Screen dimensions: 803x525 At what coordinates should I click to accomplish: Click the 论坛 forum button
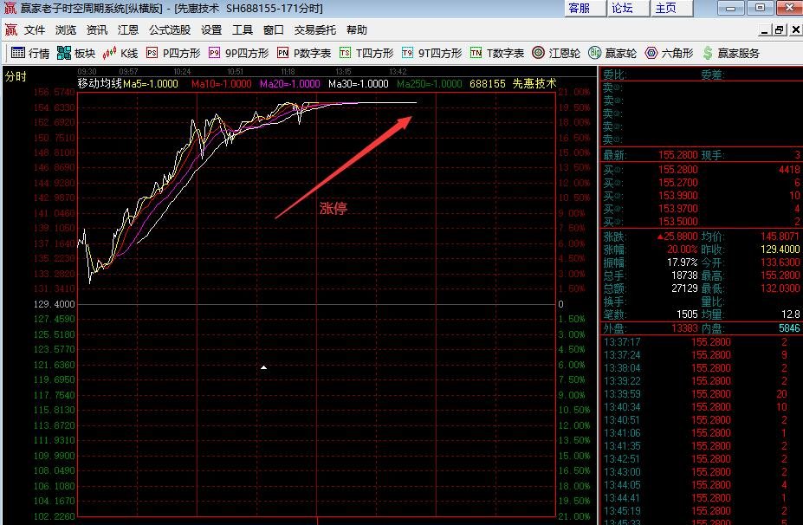[x=628, y=8]
